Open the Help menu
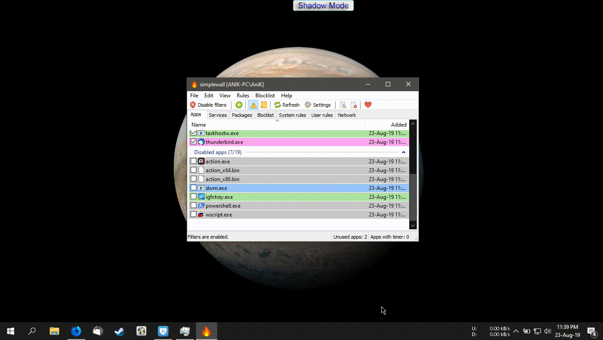 (x=286, y=96)
